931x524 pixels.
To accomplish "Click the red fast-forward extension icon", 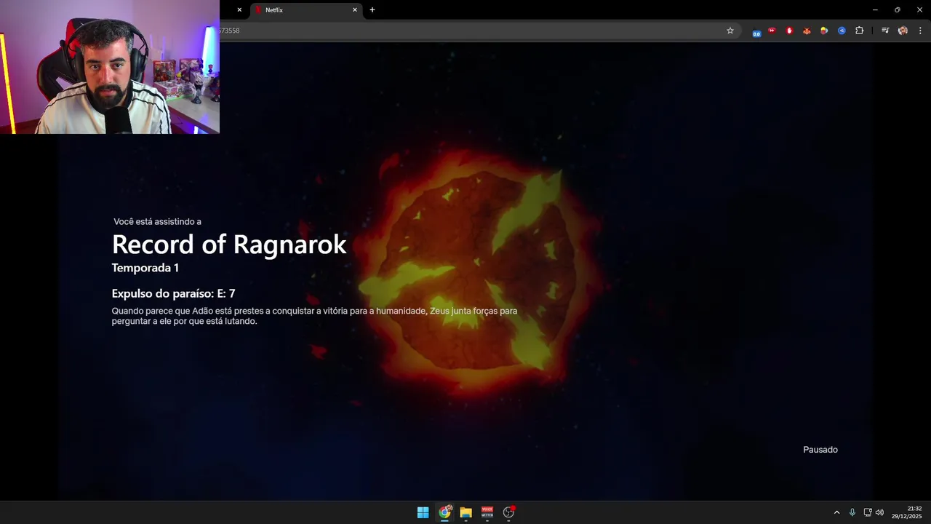I will click(x=772, y=31).
